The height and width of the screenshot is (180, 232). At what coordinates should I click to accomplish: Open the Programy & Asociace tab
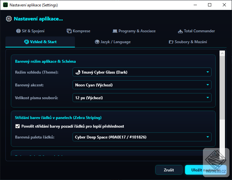click(x=134, y=31)
